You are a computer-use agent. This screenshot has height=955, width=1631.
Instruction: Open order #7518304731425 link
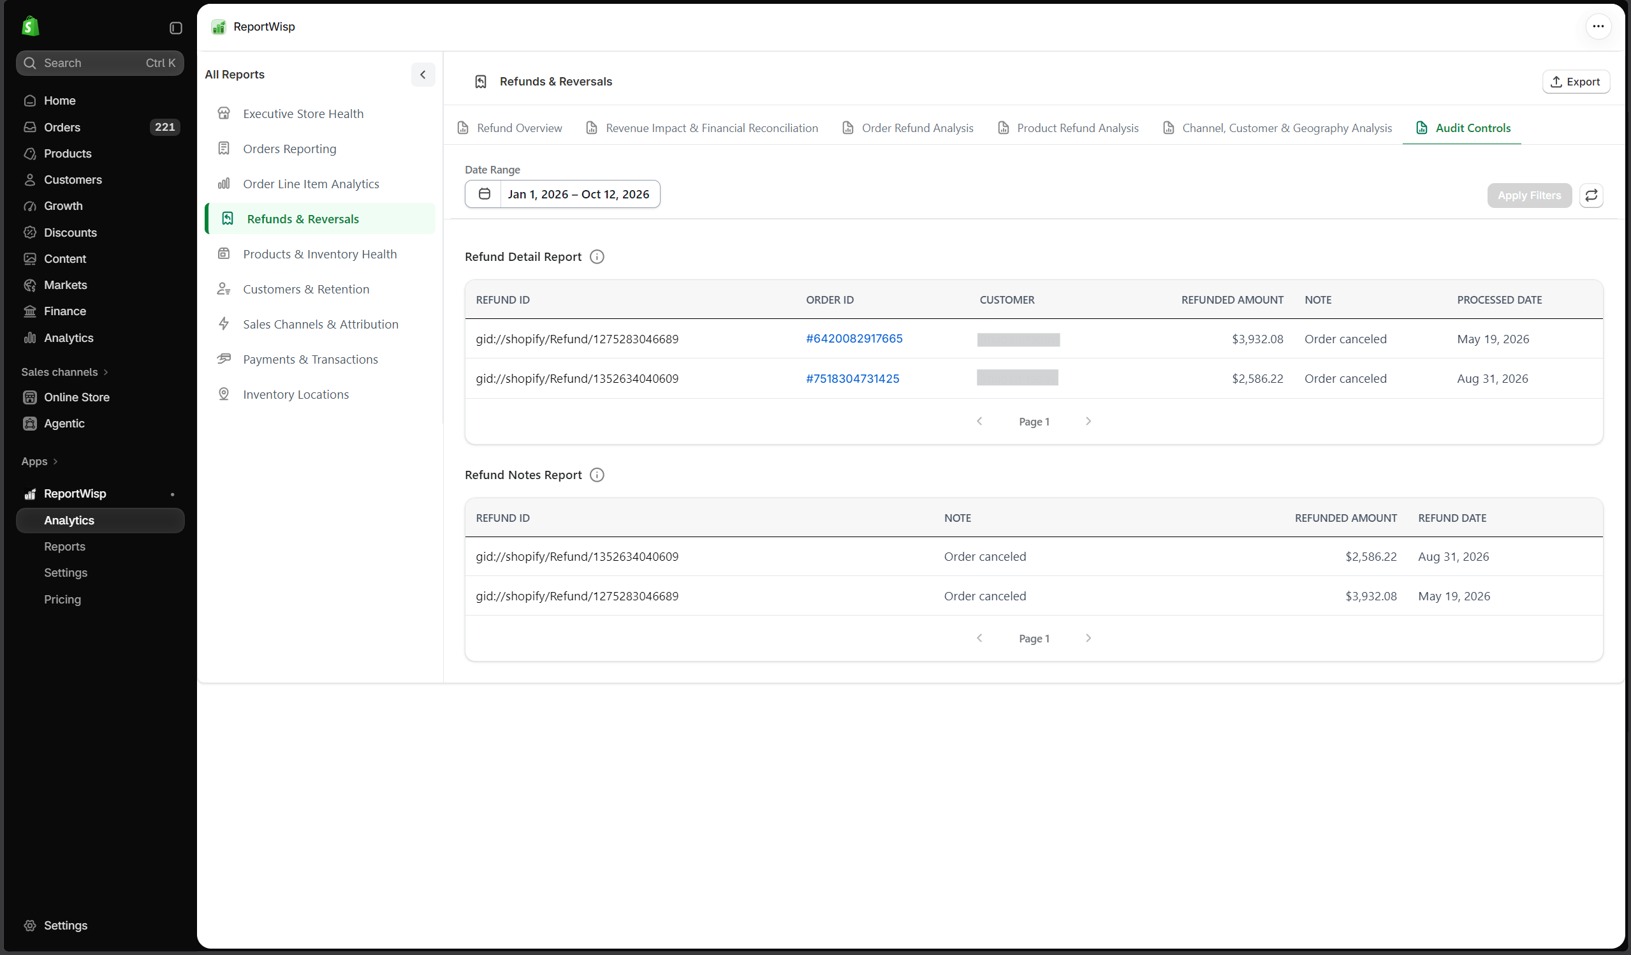pos(852,379)
